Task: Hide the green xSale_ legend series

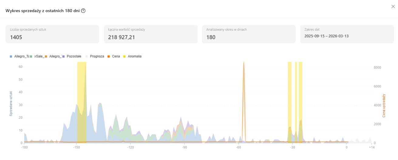Action: tap(37, 56)
